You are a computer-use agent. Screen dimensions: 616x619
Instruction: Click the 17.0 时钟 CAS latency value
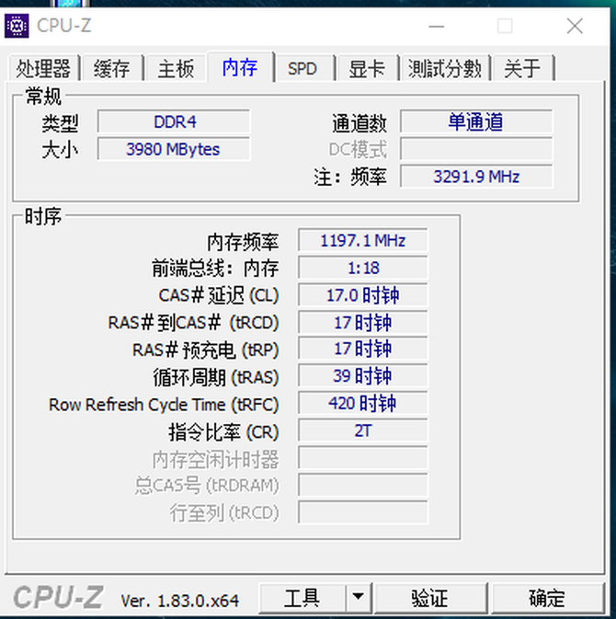click(x=363, y=295)
